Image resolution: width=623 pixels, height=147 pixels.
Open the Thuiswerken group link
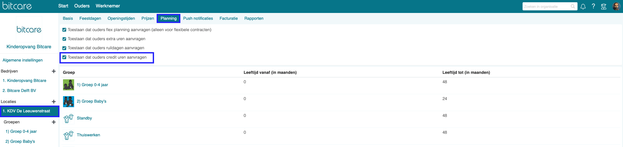click(88, 135)
